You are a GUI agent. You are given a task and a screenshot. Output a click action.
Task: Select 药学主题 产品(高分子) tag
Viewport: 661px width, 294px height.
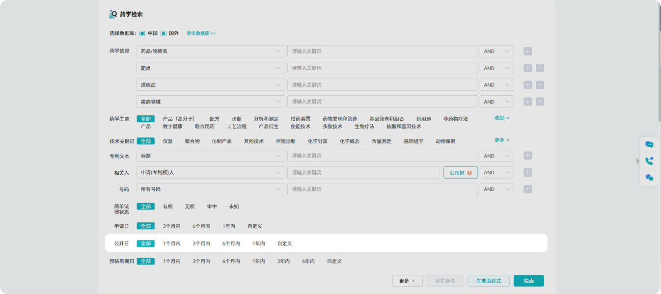tap(179, 119)
